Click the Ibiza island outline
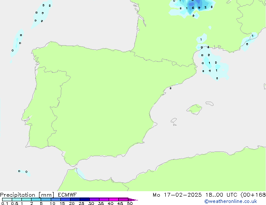 pyautogui.click(x=174, y=120)
